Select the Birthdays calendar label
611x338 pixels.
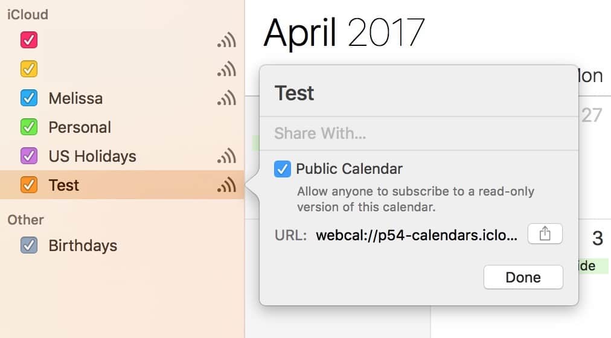tap(83, 246)
